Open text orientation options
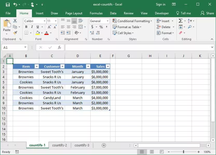216x155 pixels. pyautogui.click(x=77, y=33)
